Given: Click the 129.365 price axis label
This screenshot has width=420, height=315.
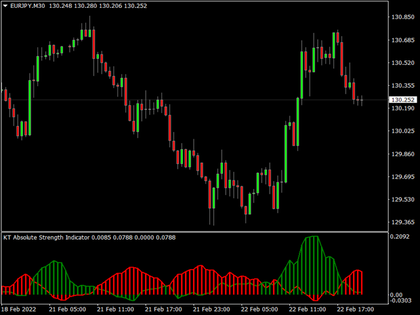Looking at the screenshot, I should click(x=403, y=222).
